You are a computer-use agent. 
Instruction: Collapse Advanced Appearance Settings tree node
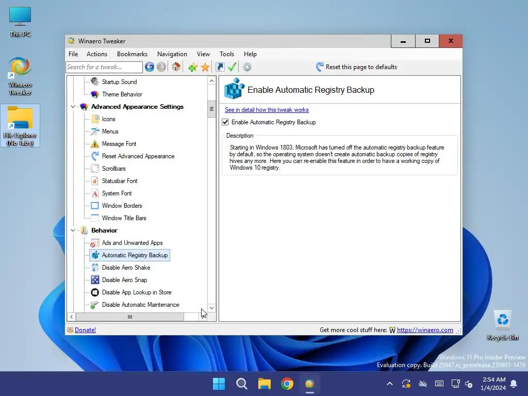point(73,107)
